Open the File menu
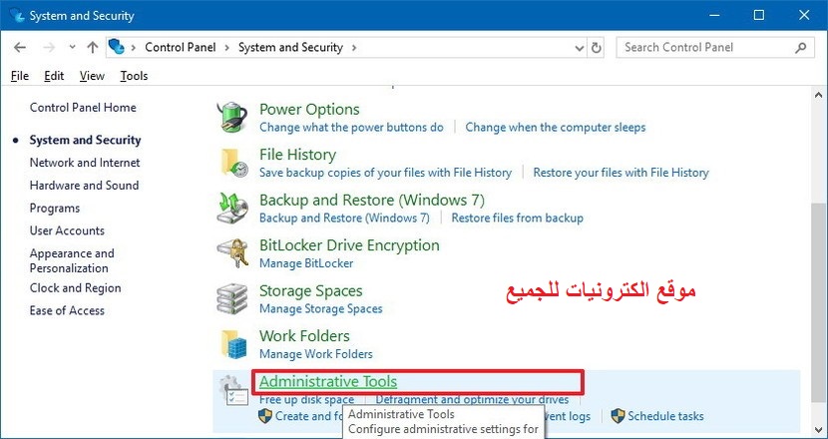This screenshot has height=439, width=828. 20,76
